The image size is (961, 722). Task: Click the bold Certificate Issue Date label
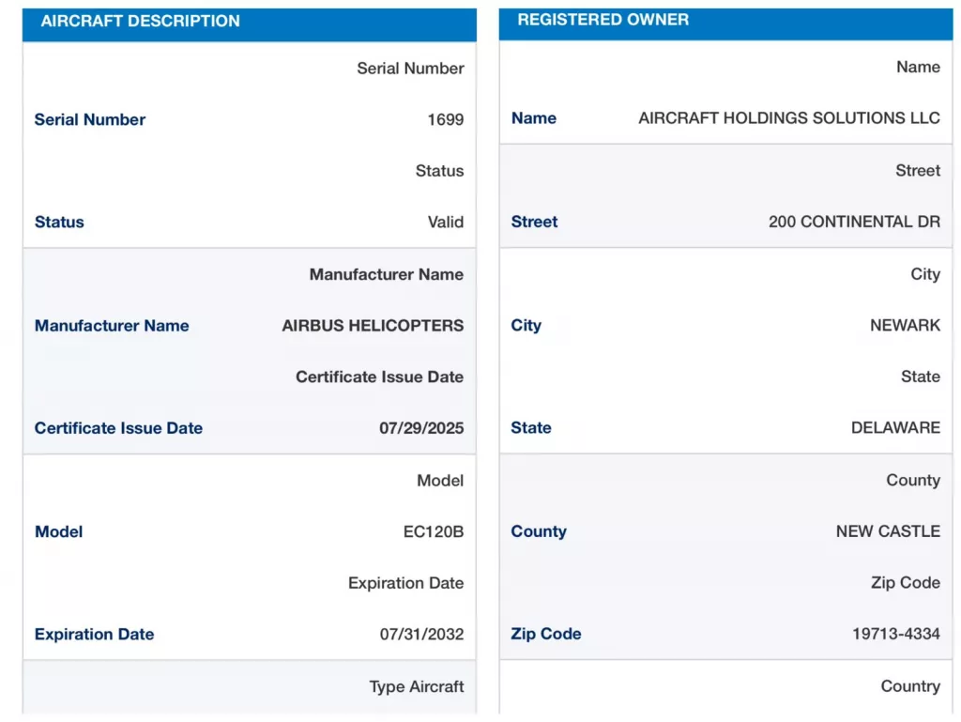(118, 428)
